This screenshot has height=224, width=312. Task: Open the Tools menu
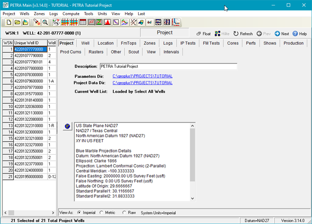coord(89,14)
